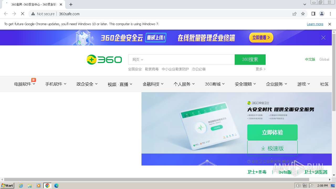Image resolution: width=336 pixels, height=189 pixels.
Task: Open the network tray icon
Action: click(x=304, y=186)
